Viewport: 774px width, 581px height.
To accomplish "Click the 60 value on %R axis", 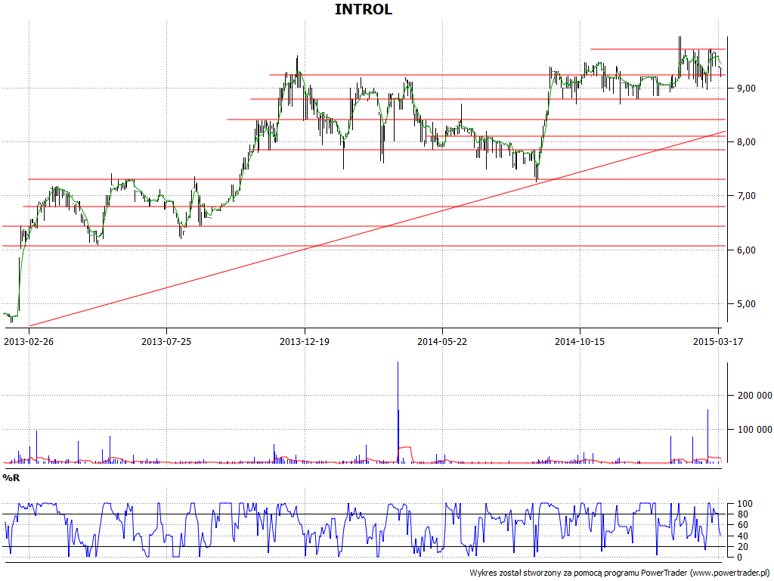I will coord(745,526).
